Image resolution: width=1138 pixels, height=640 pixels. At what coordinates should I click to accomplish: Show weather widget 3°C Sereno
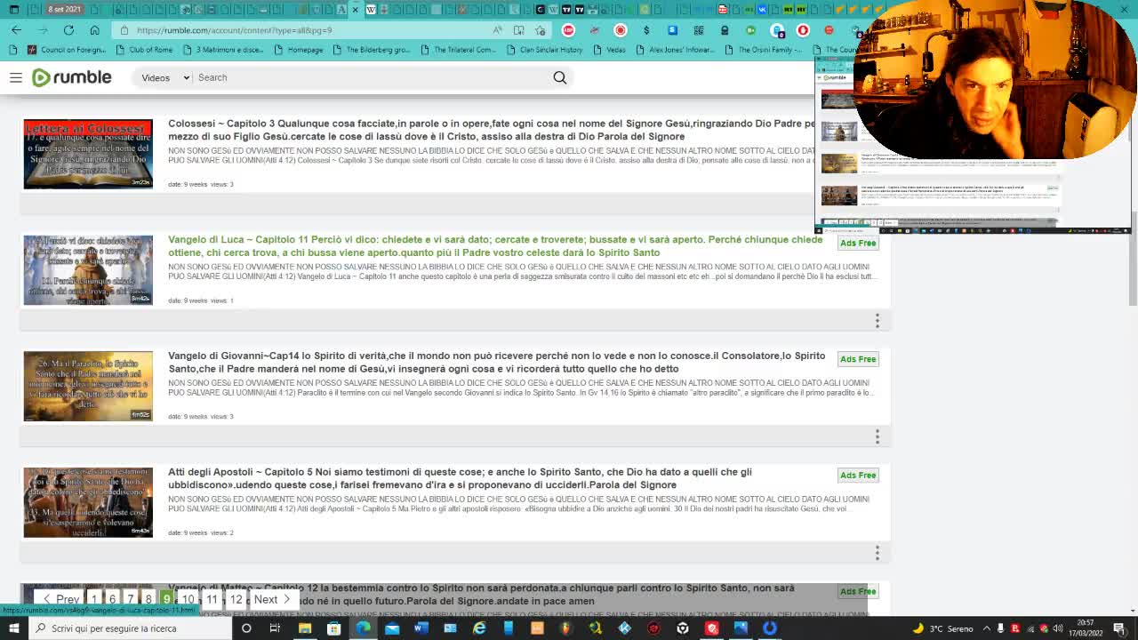(943, 628)
